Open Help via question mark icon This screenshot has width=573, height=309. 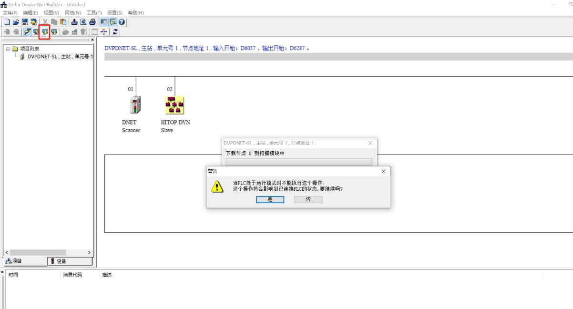coord(122,22)
